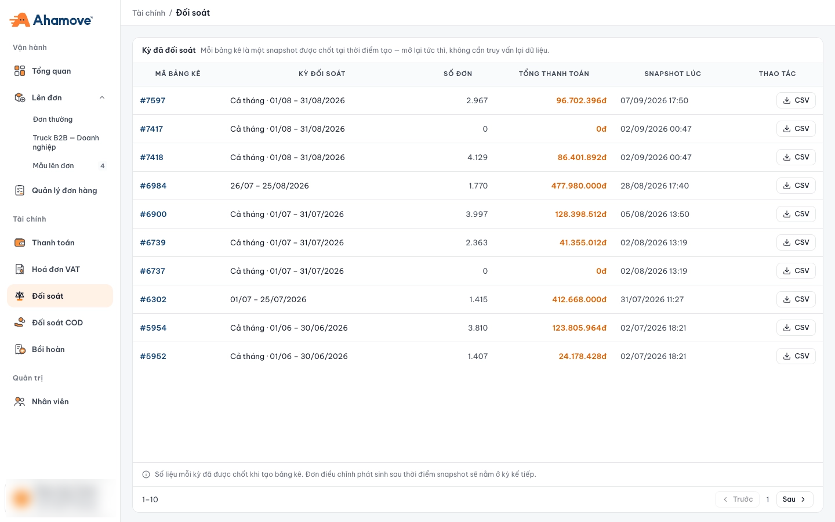
Task: Click the Quản lý đơn hàng icon
Action: [x=20, y=190]
